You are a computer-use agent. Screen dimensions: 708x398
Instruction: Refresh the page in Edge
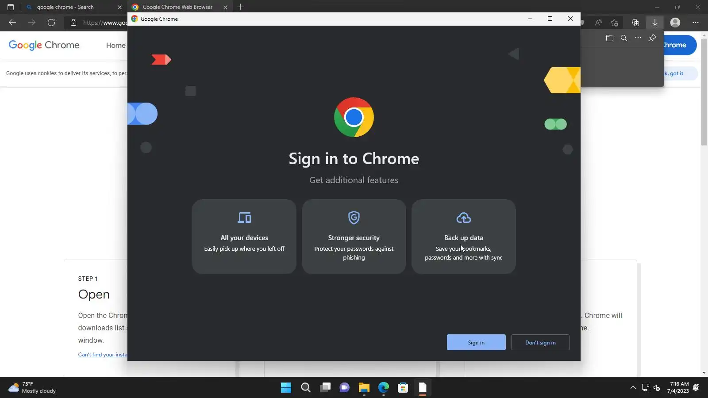(x=51, y=23)
